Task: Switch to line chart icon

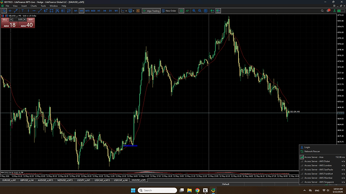Action: (x=187, y=11)
